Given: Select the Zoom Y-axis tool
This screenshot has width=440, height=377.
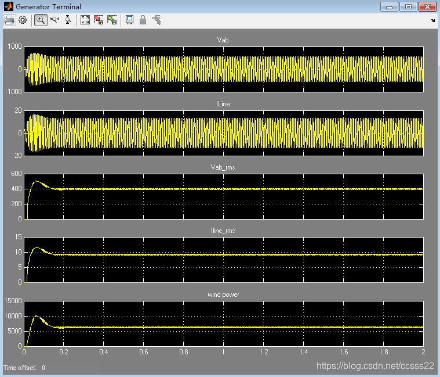Looking at the screenshot, I should pyautogui.click(x=68, y=20).
